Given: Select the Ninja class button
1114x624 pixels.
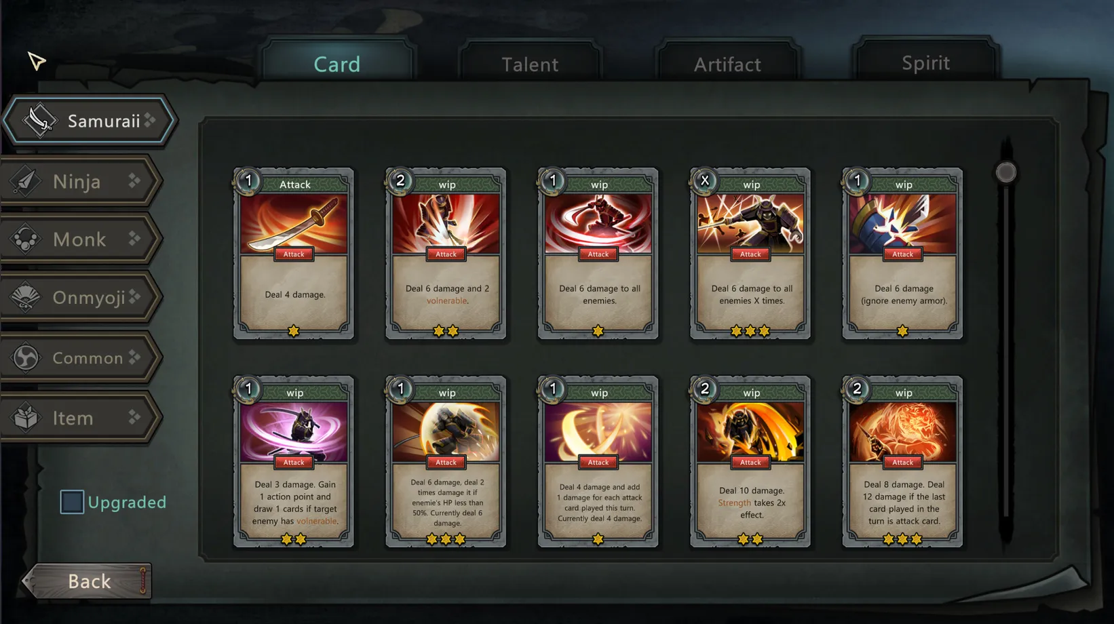Looking at the screenshot, I should [81, 181].
